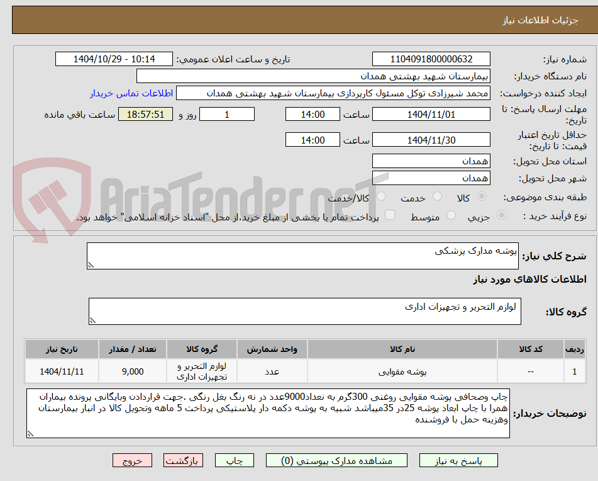Click the تعداد / مقدار column header
Screen dimensions: 598x481
tap(132, 349)
